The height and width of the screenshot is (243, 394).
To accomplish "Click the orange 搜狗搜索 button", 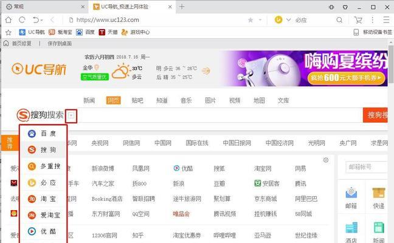I will click(375, 115).
